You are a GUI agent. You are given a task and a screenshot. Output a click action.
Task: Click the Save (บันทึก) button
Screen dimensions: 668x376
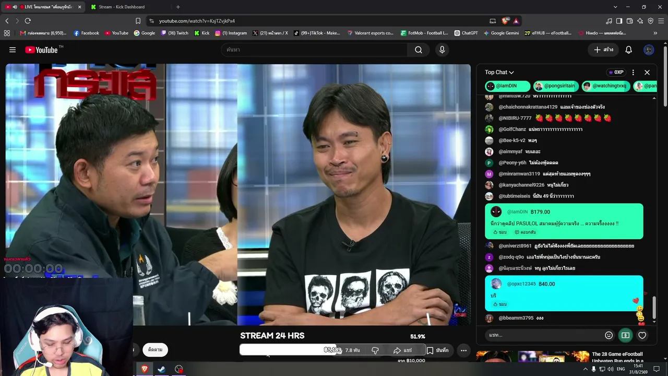pyautogui.click(x=437, y=350)
